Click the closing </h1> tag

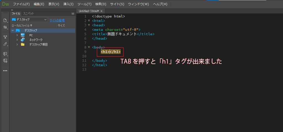(x=115, y=52)
